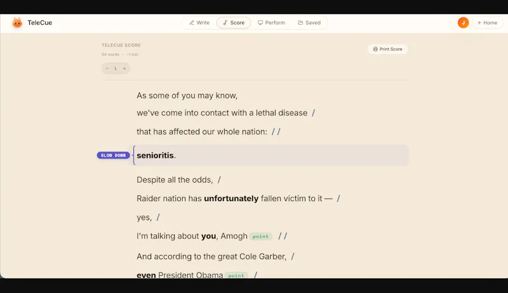Decrease text size with minus button
Viewport: 508px width, 293px height.
107,68
